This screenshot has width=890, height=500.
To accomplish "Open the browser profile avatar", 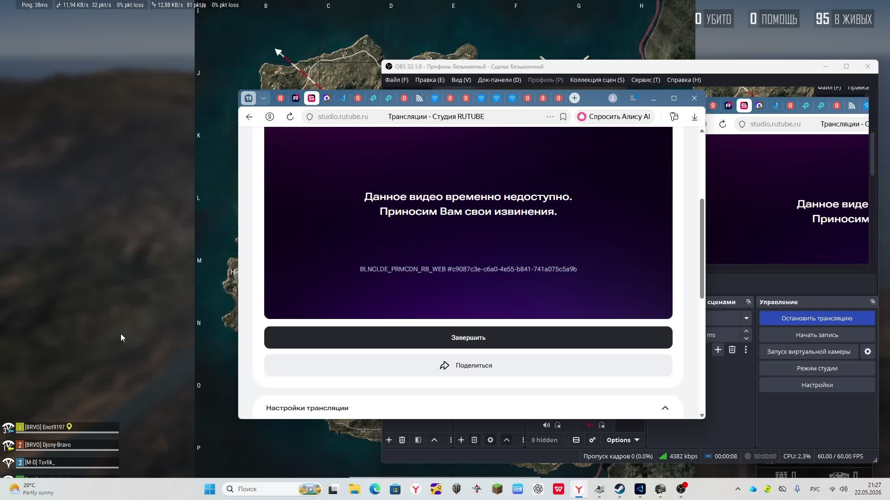I will 613,98.
